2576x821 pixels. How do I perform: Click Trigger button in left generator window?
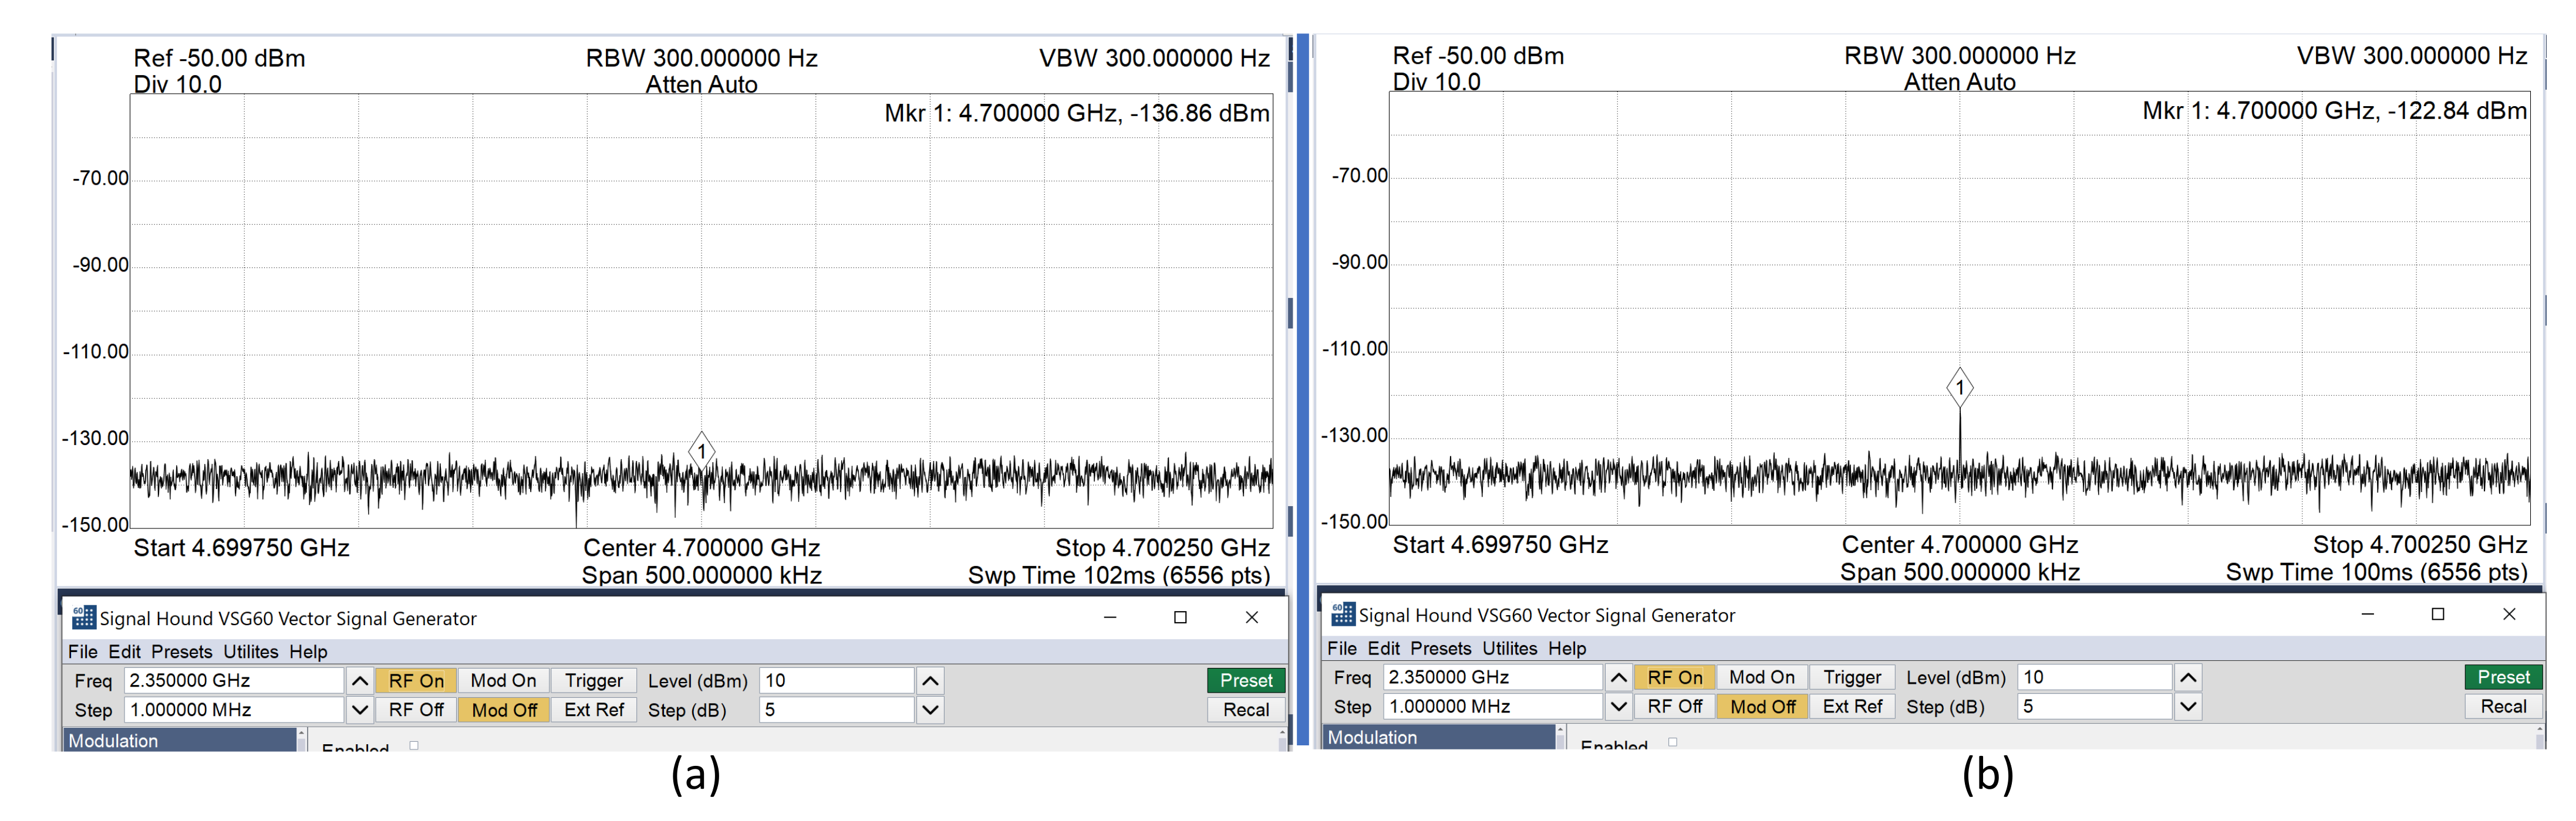pyautogui.click(x=594, y=680)
